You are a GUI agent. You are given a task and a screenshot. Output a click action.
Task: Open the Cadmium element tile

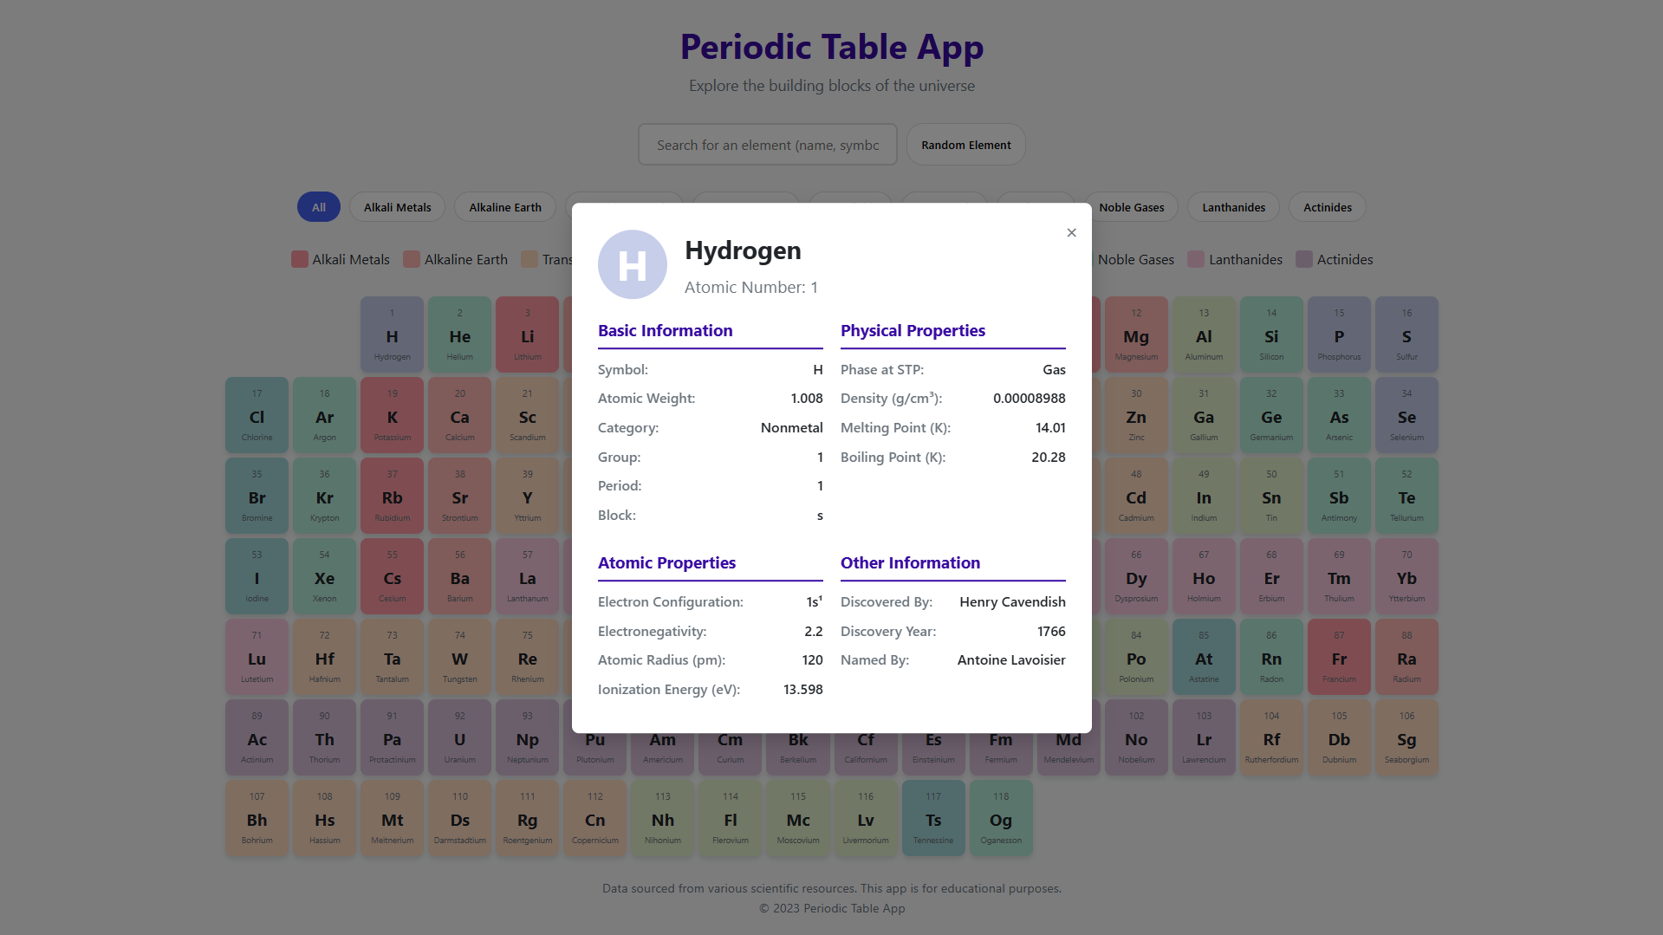pyautogui.click(x=1136, y=496)
